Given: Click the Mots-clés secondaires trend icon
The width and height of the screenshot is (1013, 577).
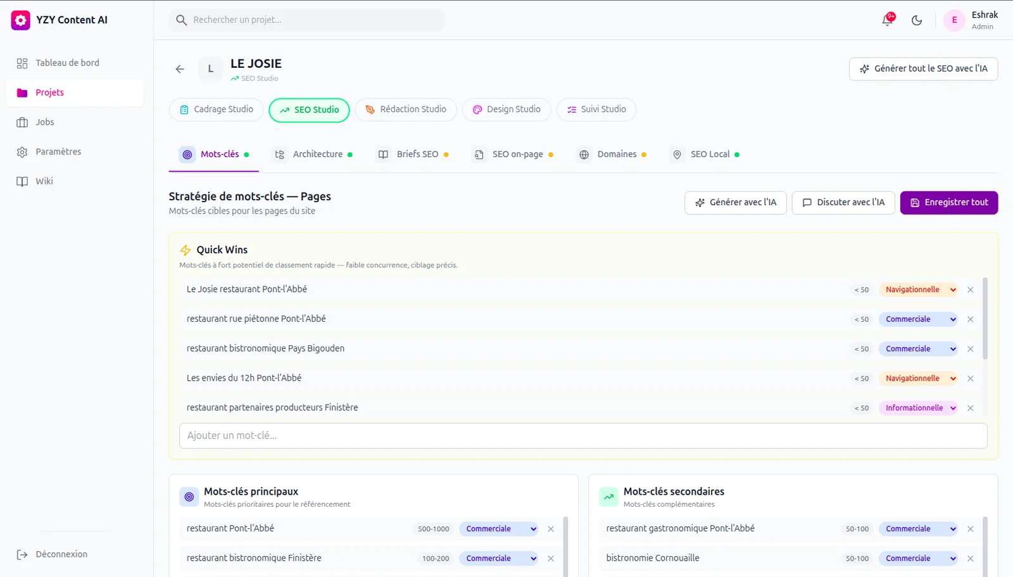Looking at the screenshot, I should click(608, 497).
